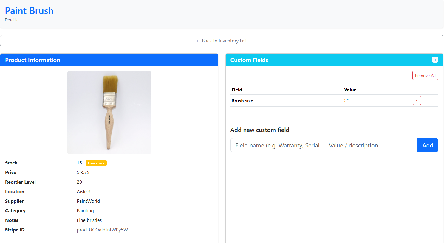The width and height of the screenshot is (444, 243).
Task: Click the Product Information panel header
Action: (x=33, y=60)
